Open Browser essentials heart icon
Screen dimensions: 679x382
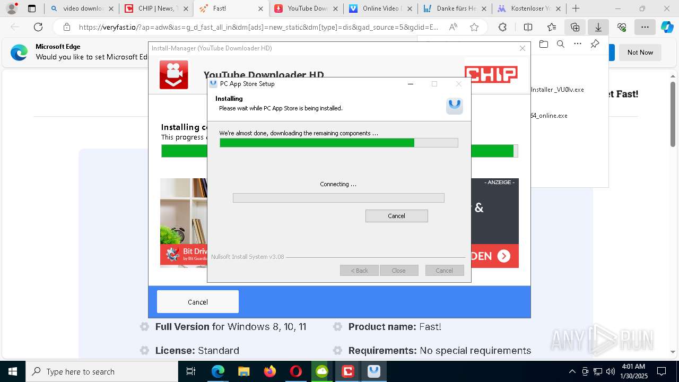tap(622, 27)
